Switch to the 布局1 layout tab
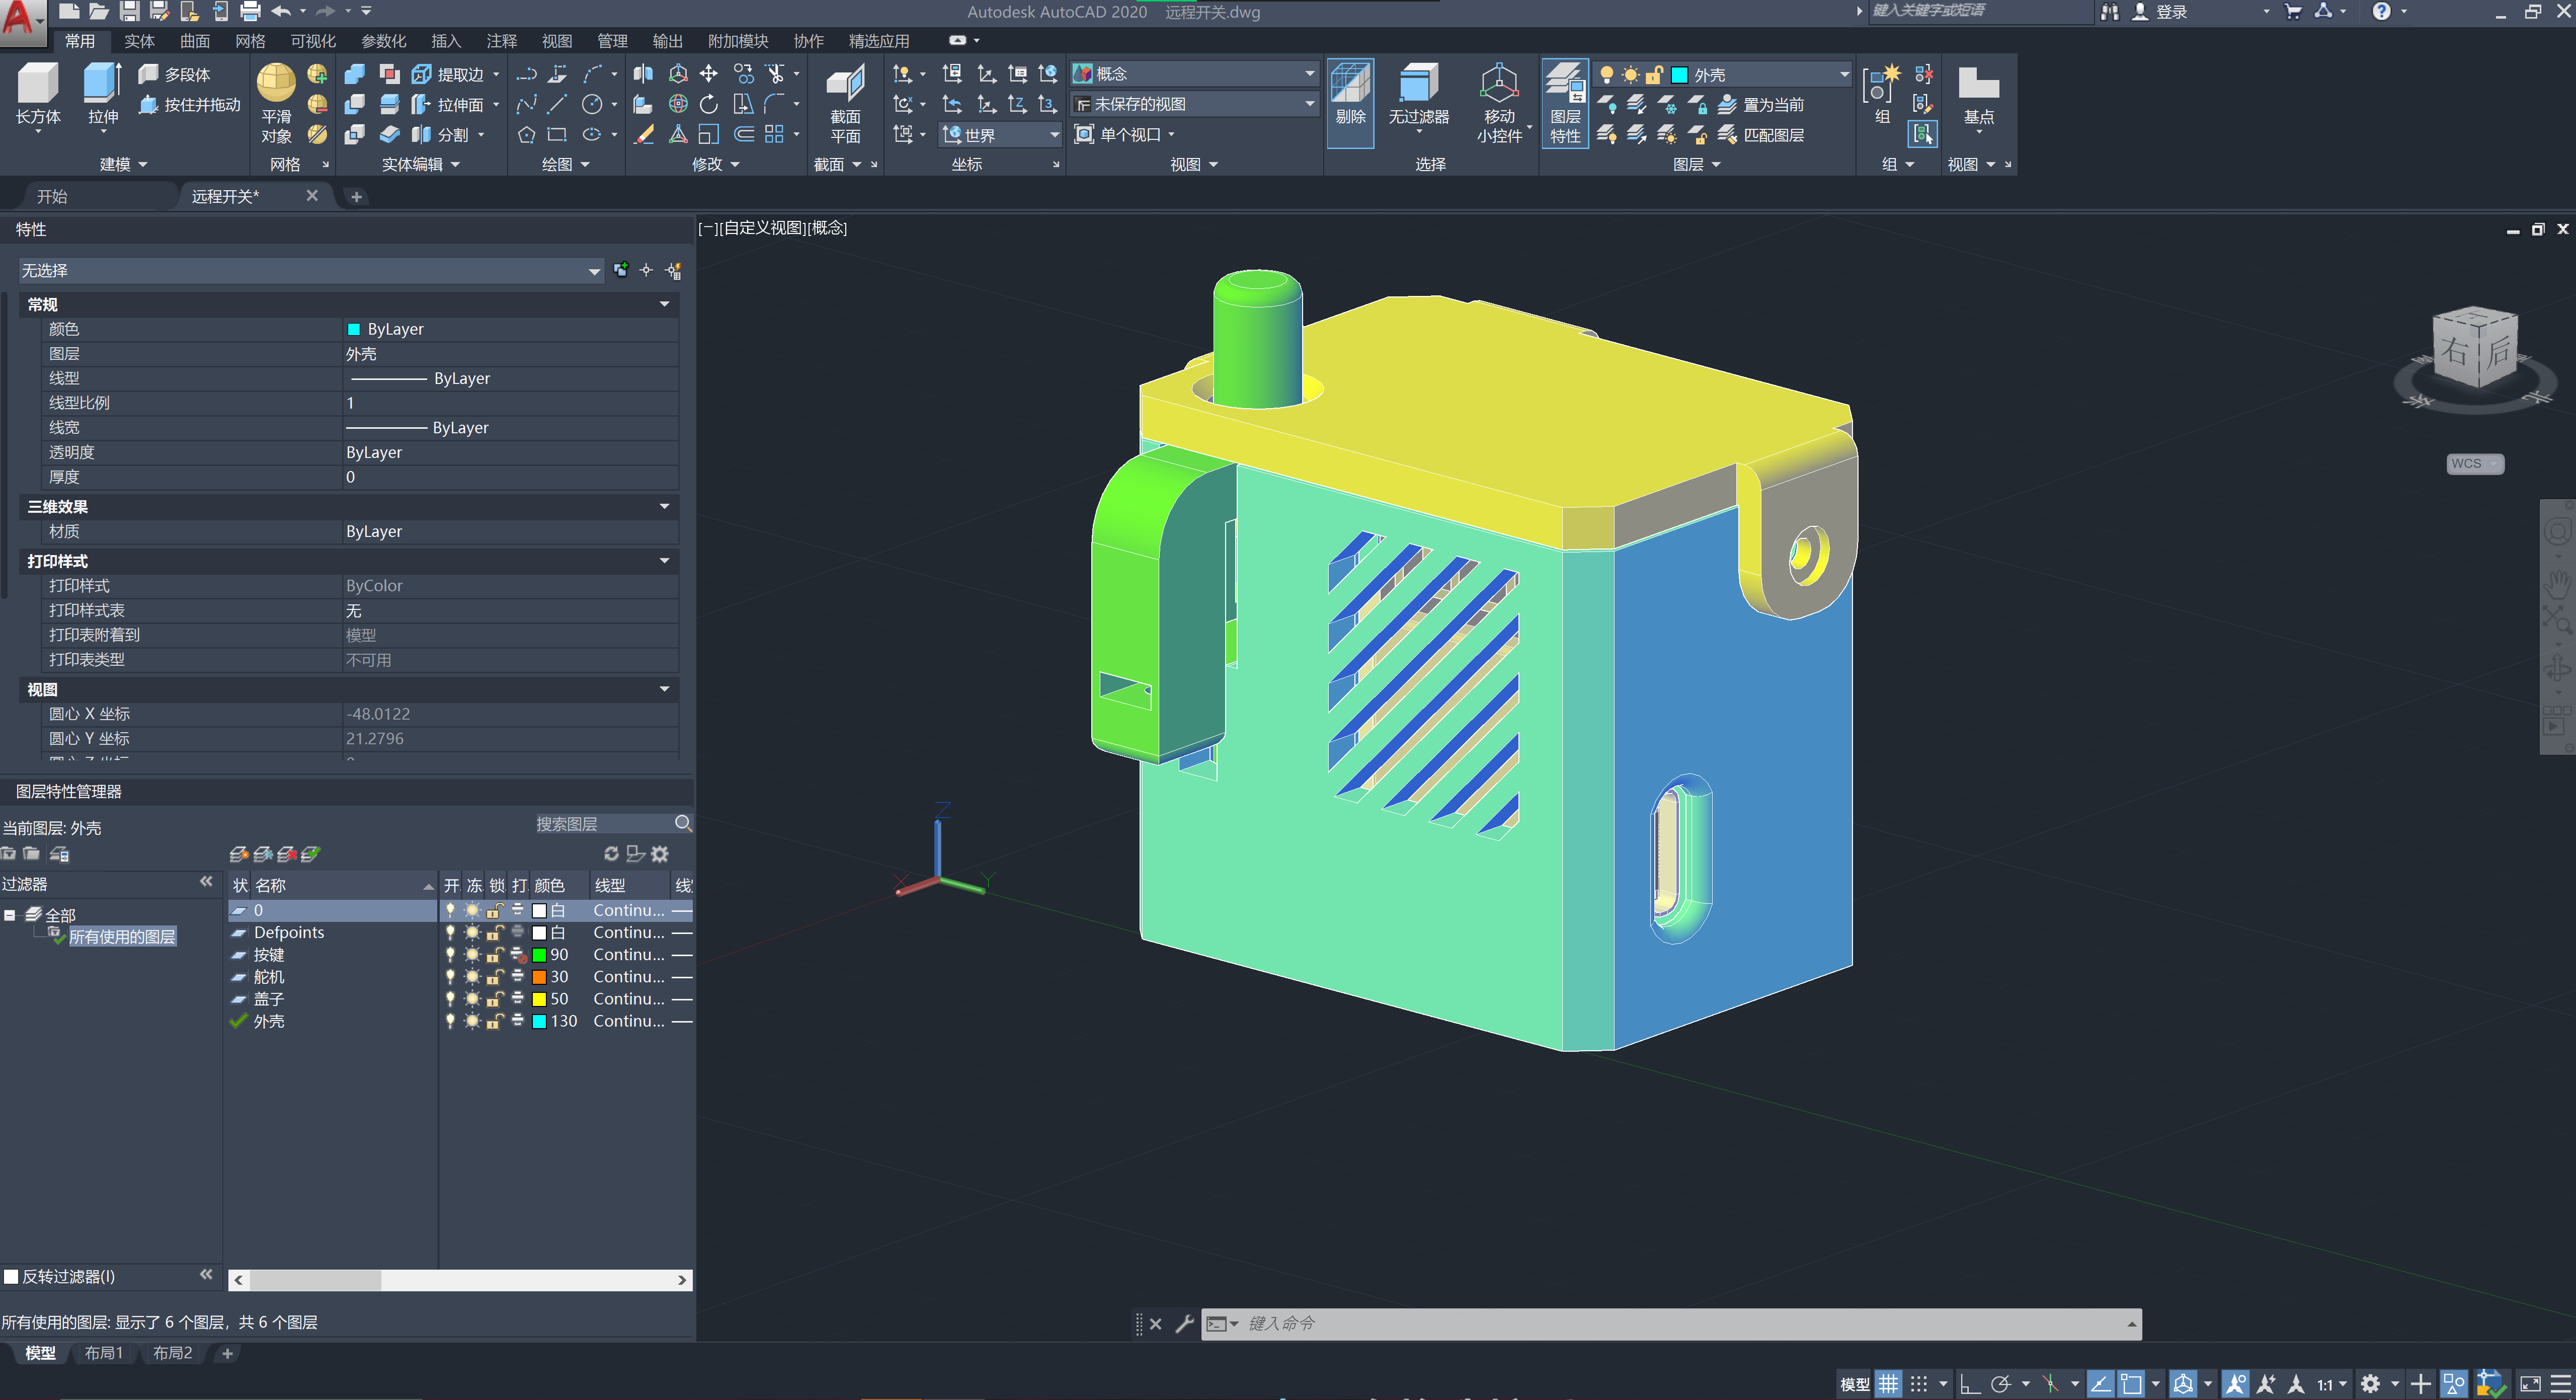This screenshot has width=2576, height=1400. click(104, 1353)
